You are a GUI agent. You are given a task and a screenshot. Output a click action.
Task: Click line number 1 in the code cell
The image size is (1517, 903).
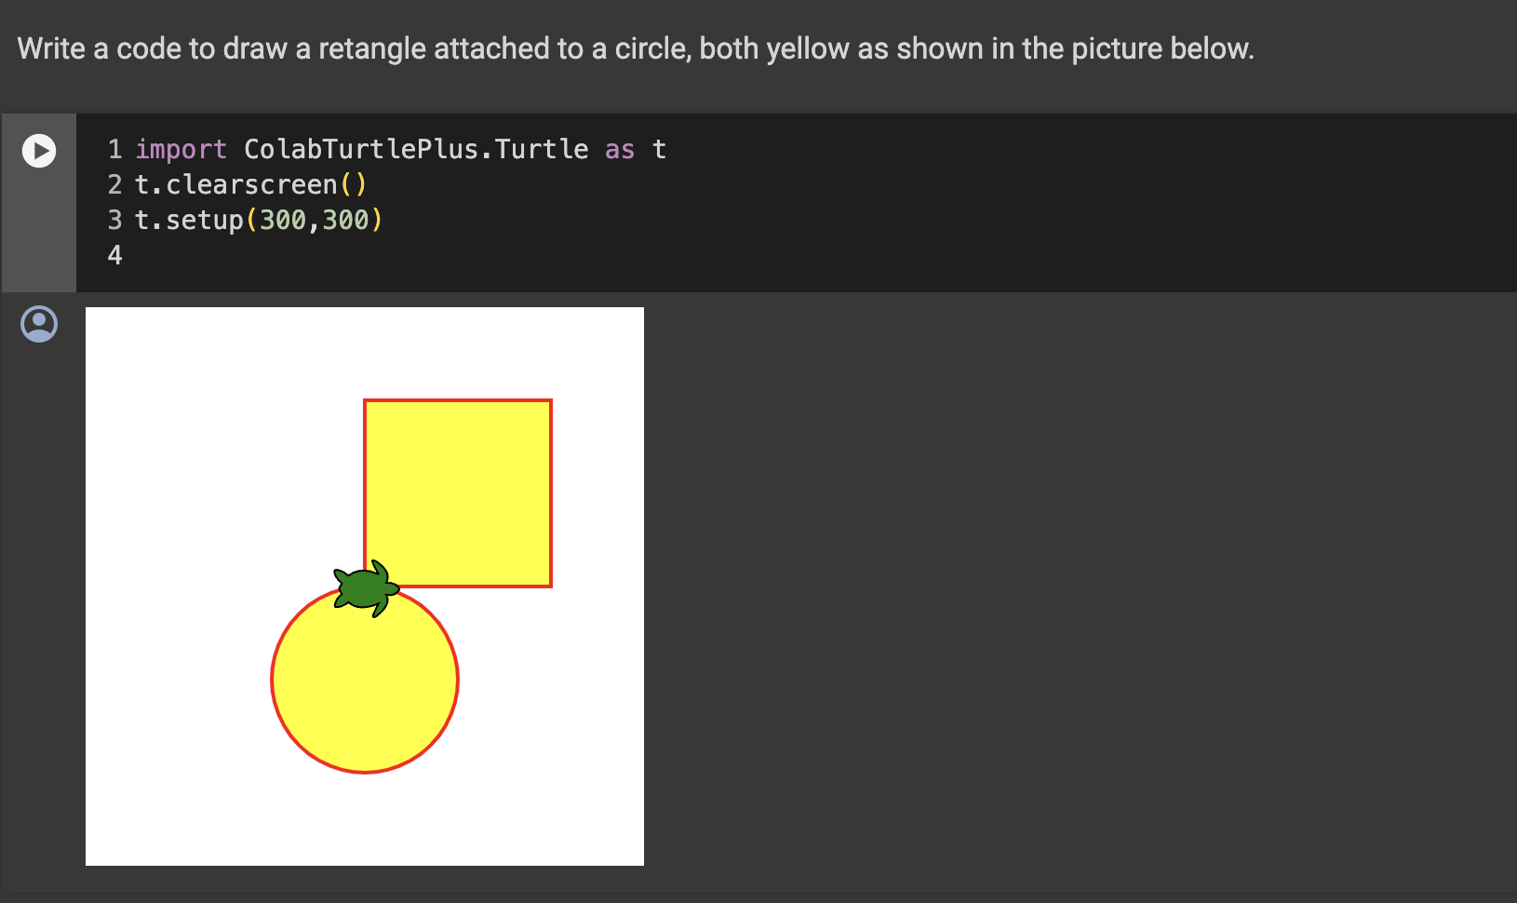(x=114, y=149)
